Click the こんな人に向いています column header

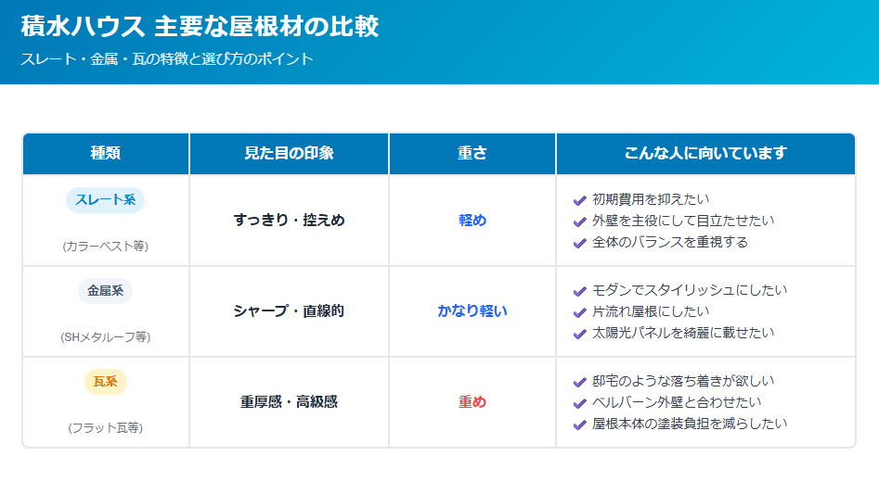pyautogui.click(x=705, y=153)
